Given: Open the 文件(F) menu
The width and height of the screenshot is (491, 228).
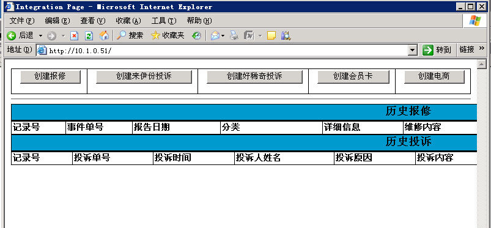Looking at the screenshot, I should [x=21, y=21].
